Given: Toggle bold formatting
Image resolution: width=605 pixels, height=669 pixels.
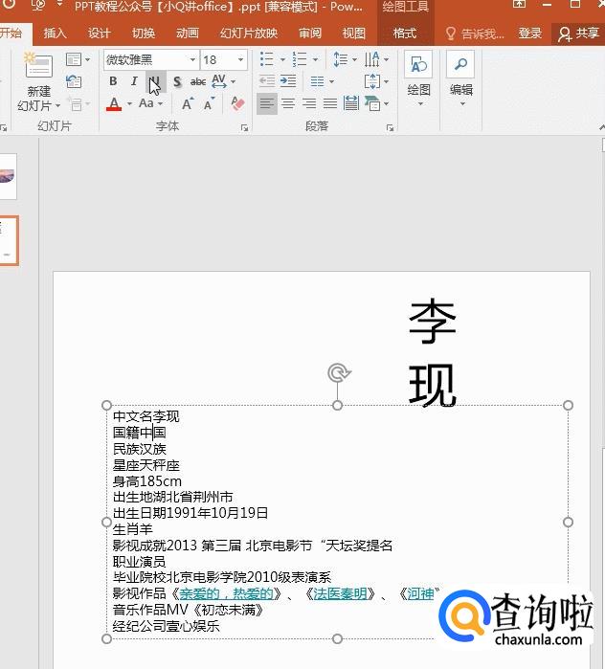Looking at the screenshot, I should point(113,82).
